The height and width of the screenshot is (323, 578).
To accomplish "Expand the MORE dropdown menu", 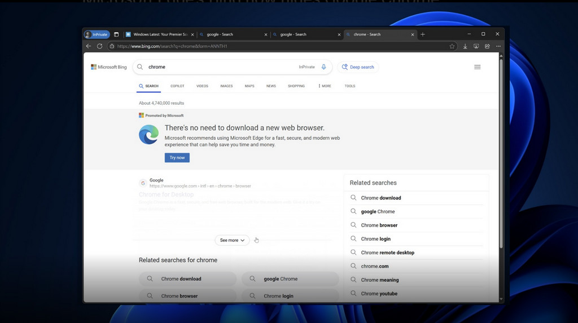I will (325, 86).
